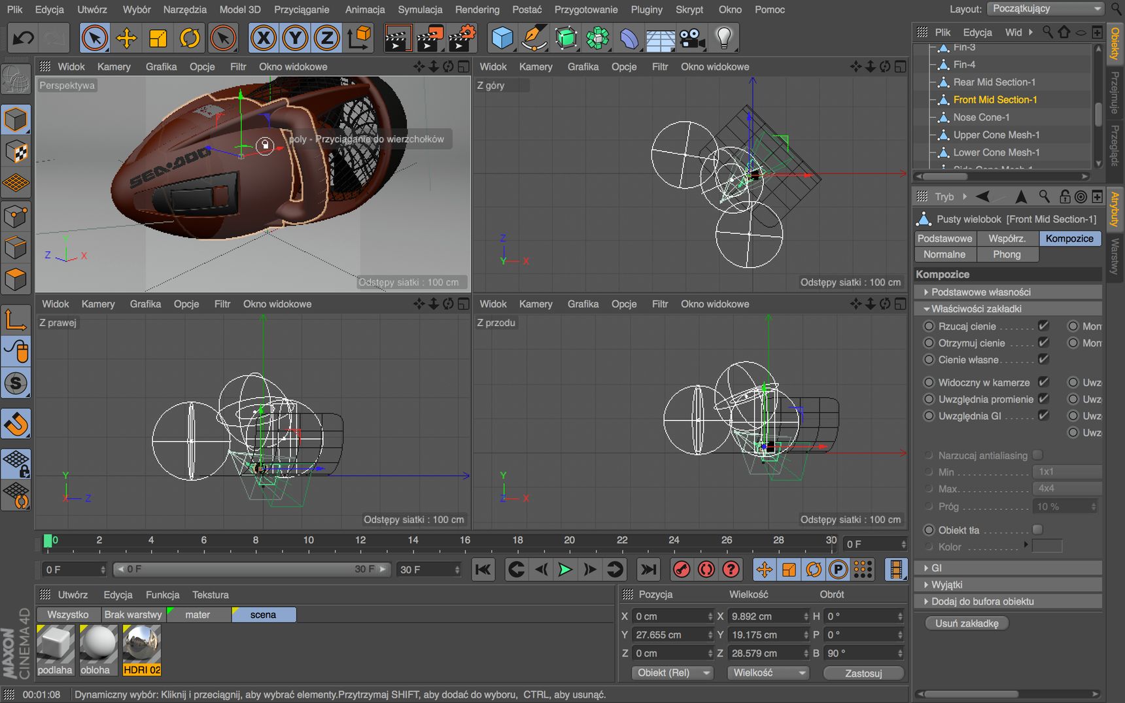Select Upper Cone Mesh-1 object
Viewport: 1125px width, 703px height.
pyautogui.click(x=996, y=135)
